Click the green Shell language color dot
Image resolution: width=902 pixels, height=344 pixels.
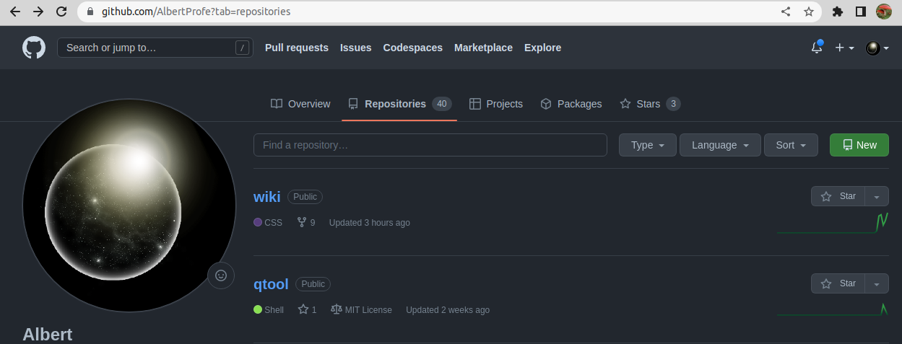(258, 310)
